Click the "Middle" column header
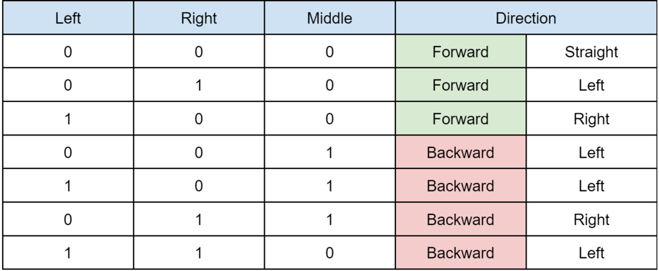Image resolution: width=659 pixels, height=271 pixels. click(329, 18)
